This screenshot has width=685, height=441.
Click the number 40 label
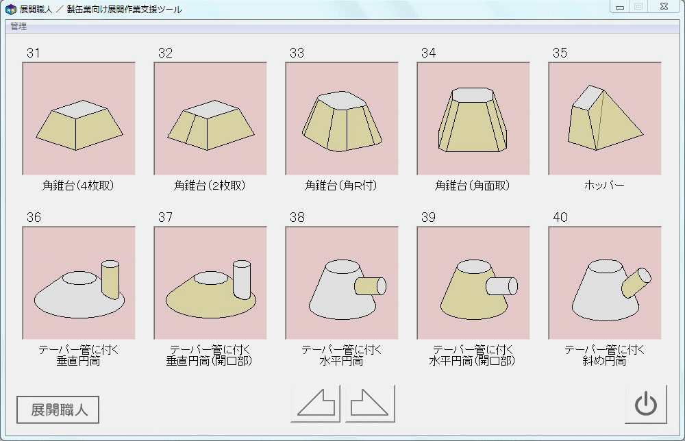[560, 217]
